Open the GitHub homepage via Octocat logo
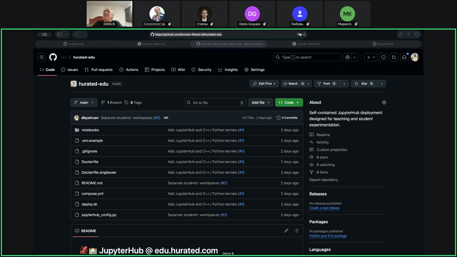 point(53,57)
